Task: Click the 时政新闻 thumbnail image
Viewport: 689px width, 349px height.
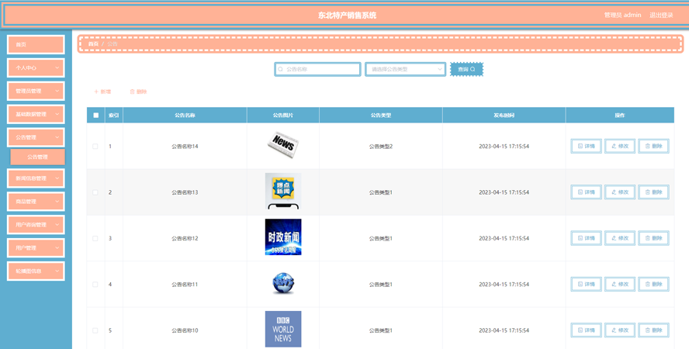Action: [283, 237]
